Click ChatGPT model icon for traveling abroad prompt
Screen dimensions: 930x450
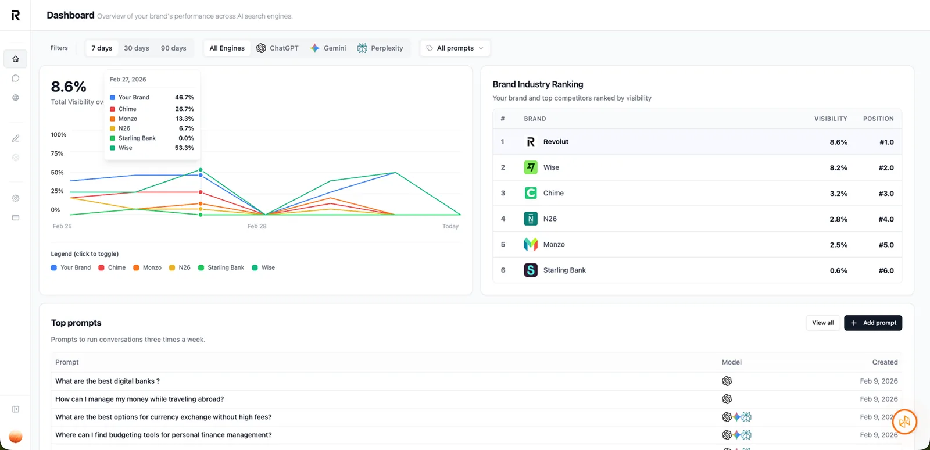tap(727, 399)
